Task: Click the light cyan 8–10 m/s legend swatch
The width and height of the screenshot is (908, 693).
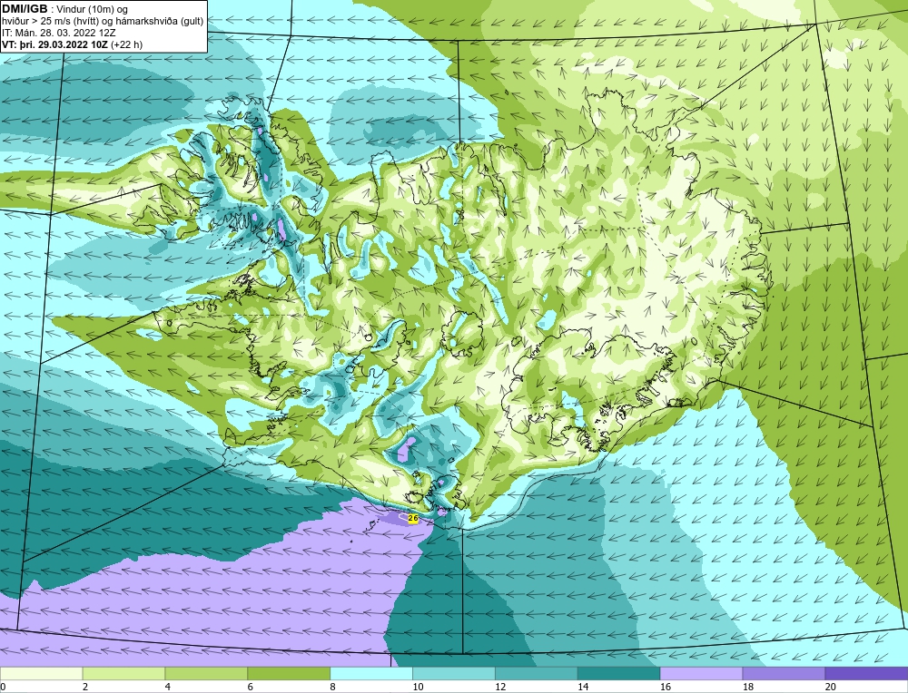Action: [371, 673]
